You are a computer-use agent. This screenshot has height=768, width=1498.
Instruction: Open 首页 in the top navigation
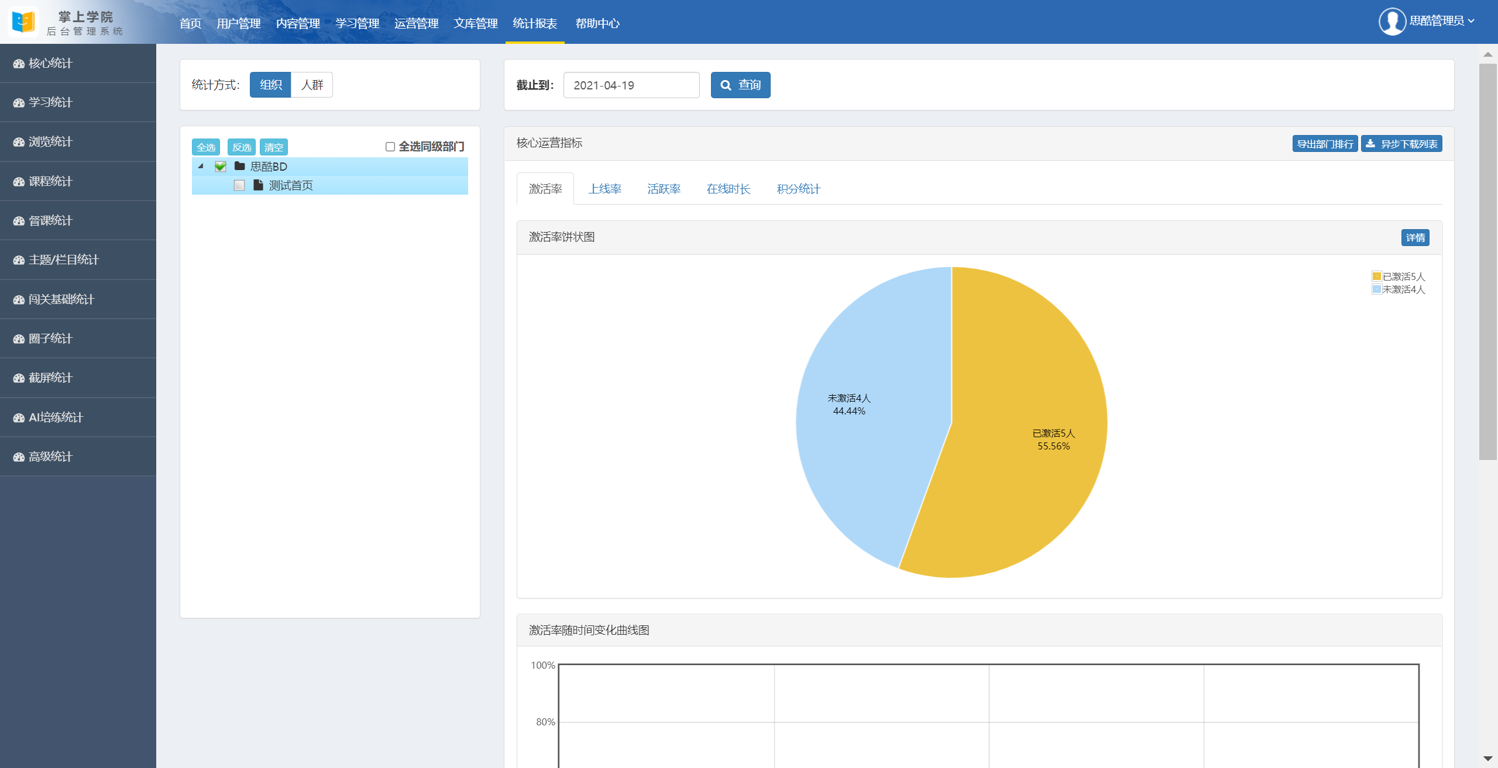pyautogui.click(x=190, y=23)
